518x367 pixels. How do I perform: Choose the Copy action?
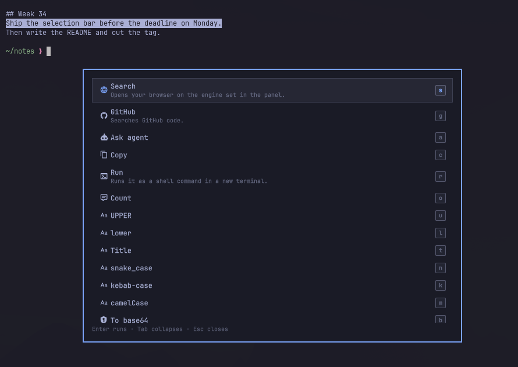pos(272,155)
